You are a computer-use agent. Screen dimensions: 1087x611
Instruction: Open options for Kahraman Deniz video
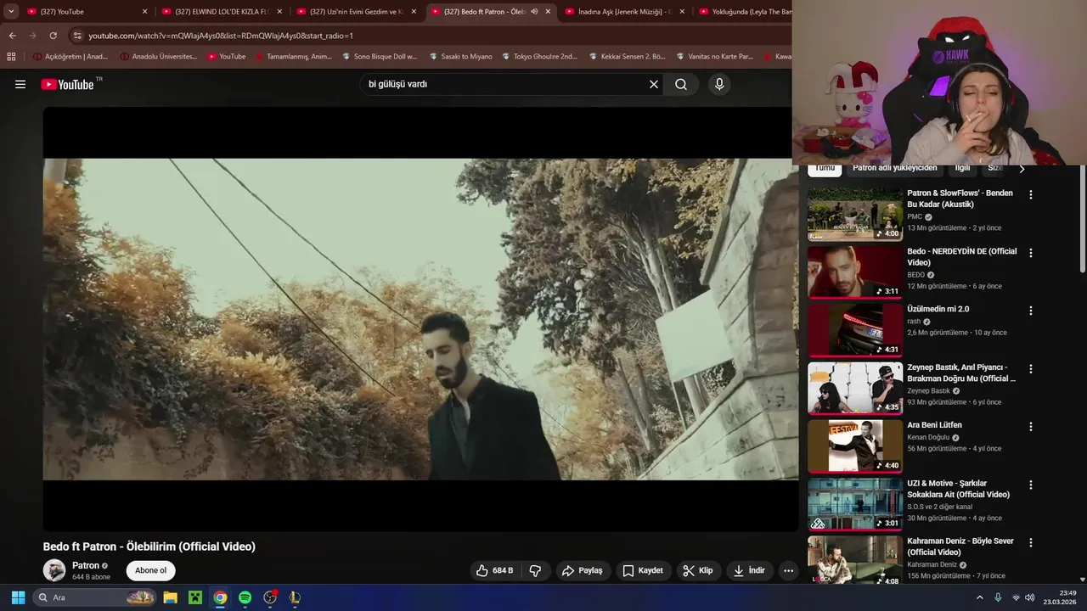coord(1031,542)
